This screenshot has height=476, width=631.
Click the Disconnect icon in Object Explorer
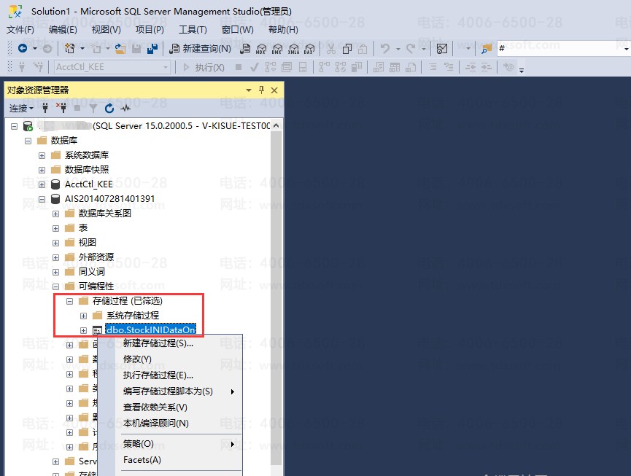tap(61, 108)
